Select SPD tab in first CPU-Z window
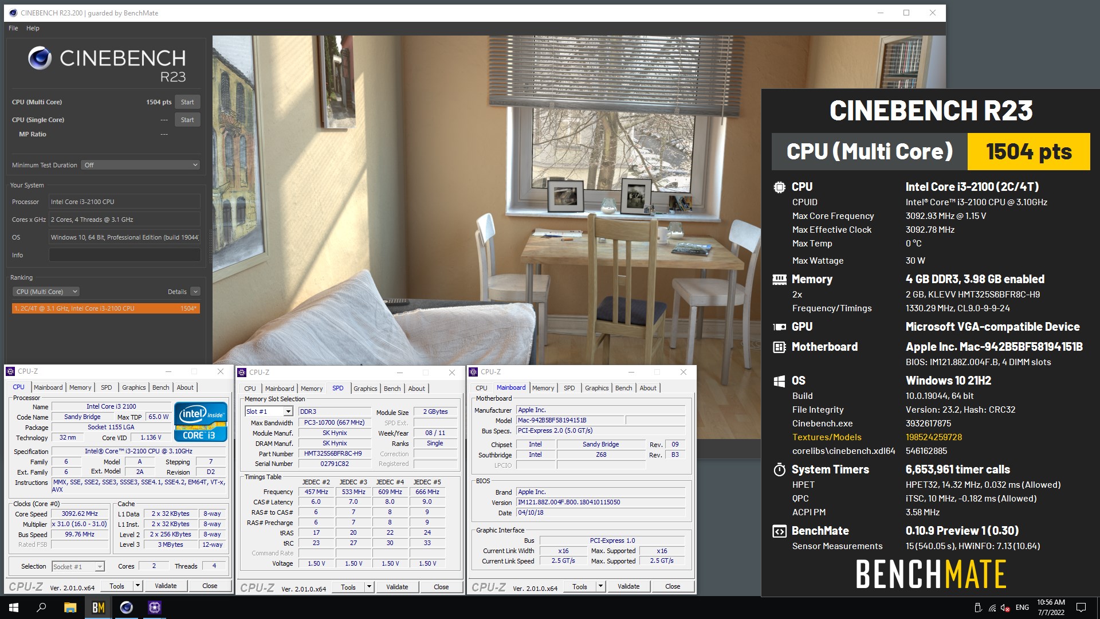Screen dimensions: 1100x619 (x=107, y=387)
